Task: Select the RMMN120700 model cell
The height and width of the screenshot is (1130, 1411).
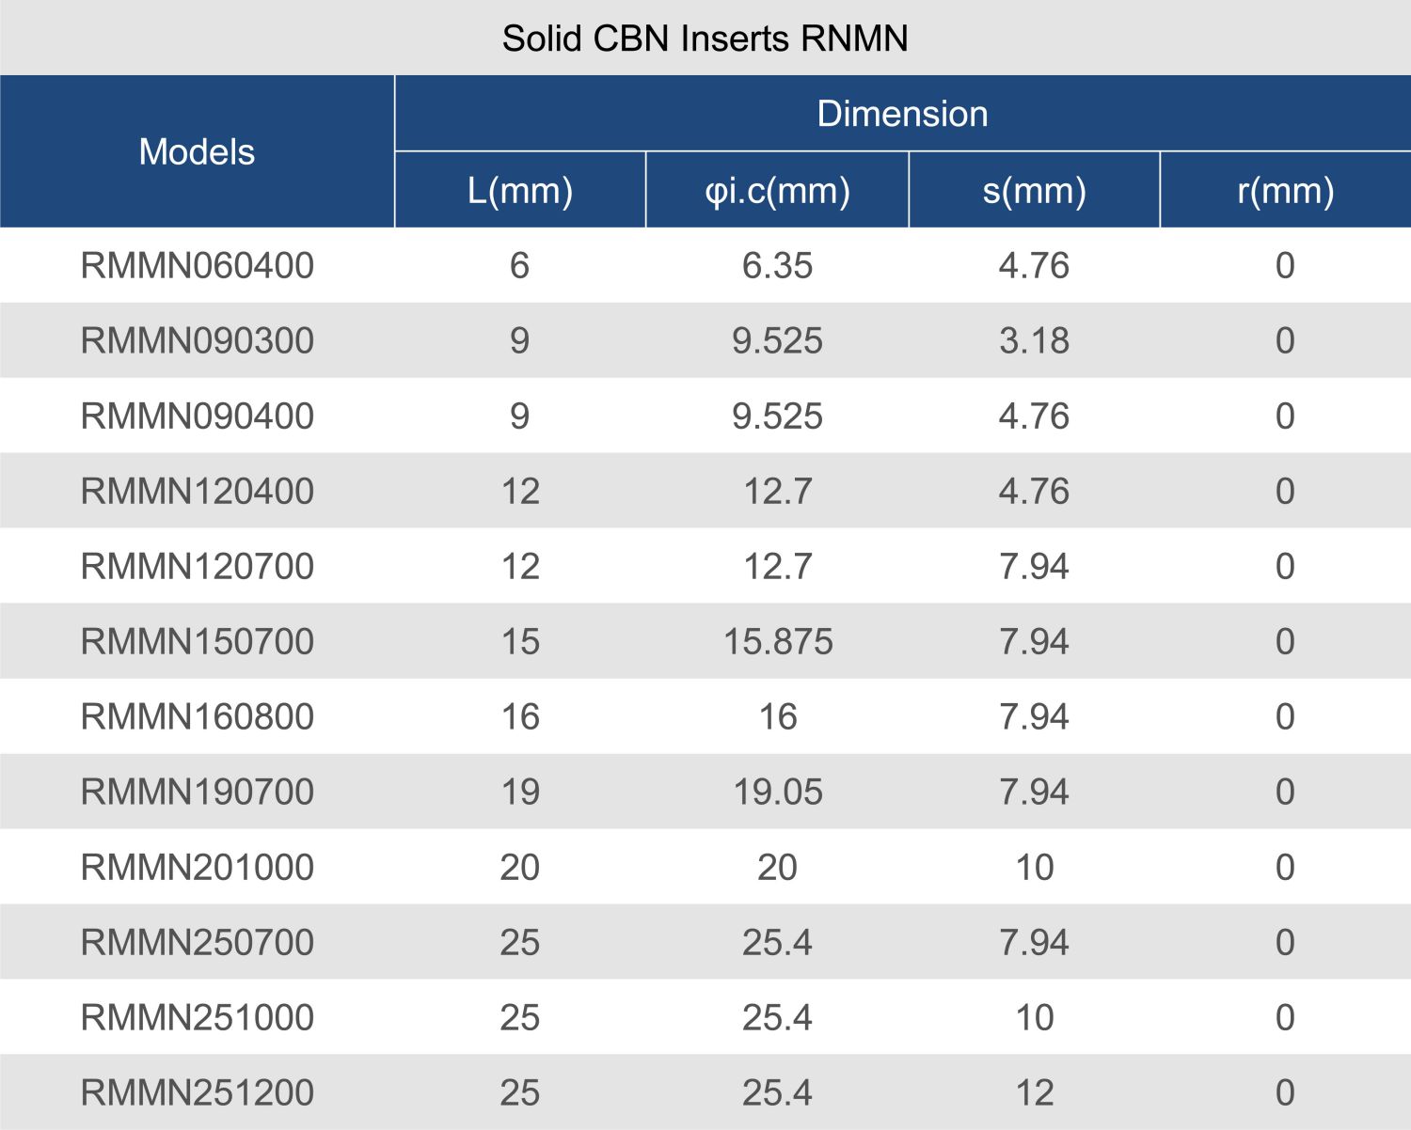Action: point(198,567)
